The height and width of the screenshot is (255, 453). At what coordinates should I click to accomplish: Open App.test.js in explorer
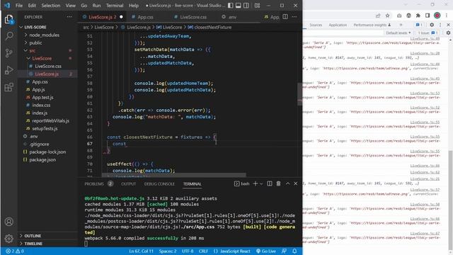[42, 98]
